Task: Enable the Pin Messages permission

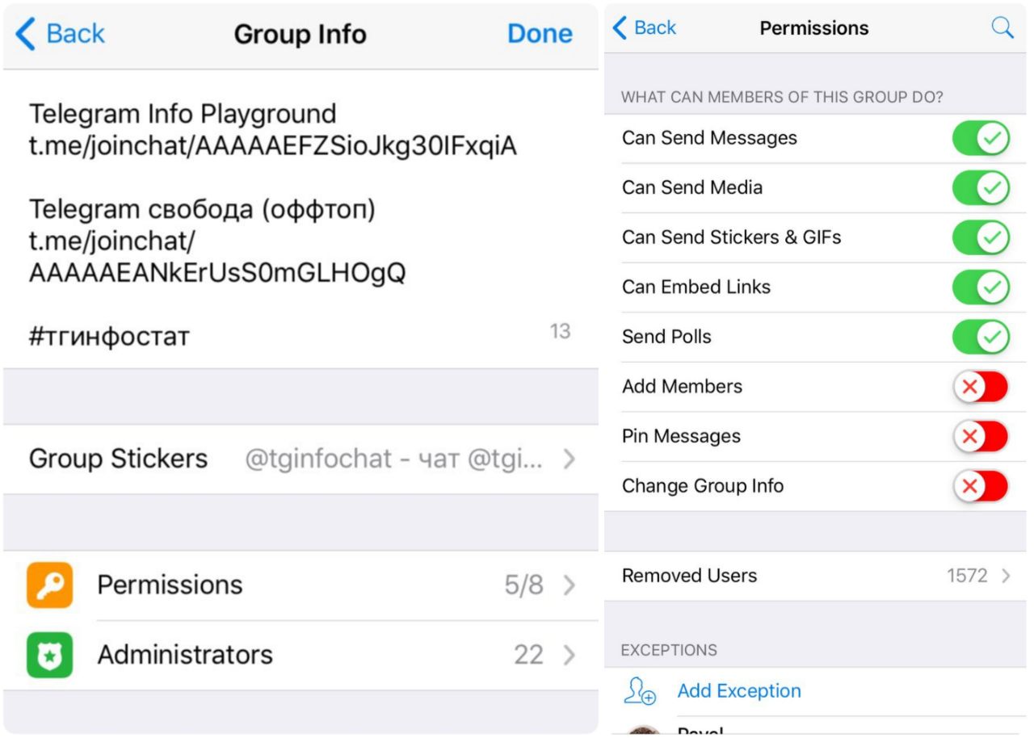Action: 981,437
